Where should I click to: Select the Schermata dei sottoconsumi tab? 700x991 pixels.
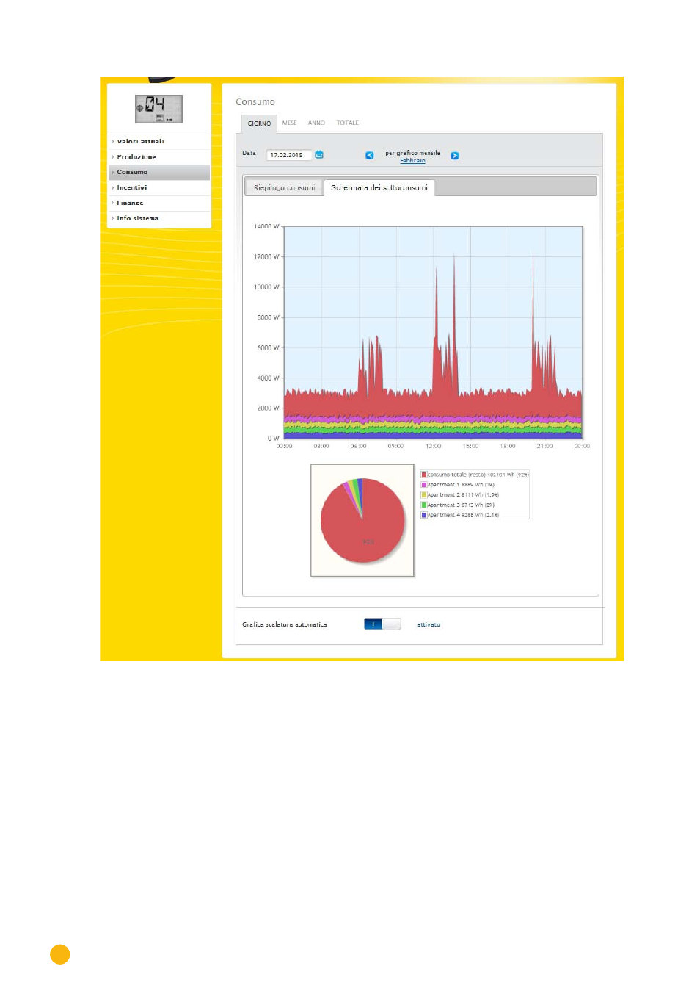pos(379,188)
